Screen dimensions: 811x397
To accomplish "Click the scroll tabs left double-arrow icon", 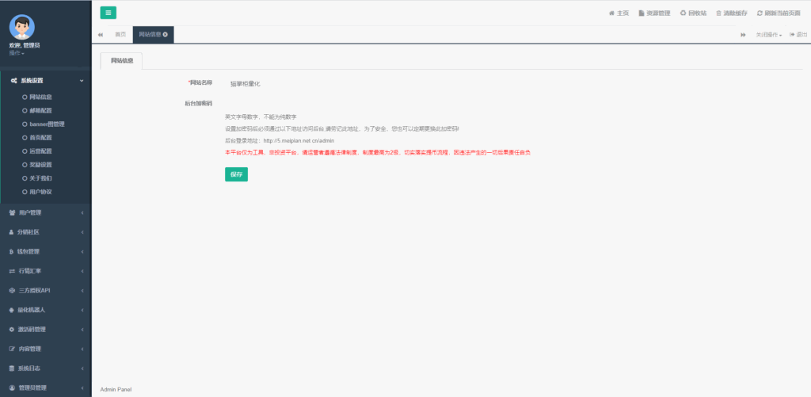I will [101, 35].
